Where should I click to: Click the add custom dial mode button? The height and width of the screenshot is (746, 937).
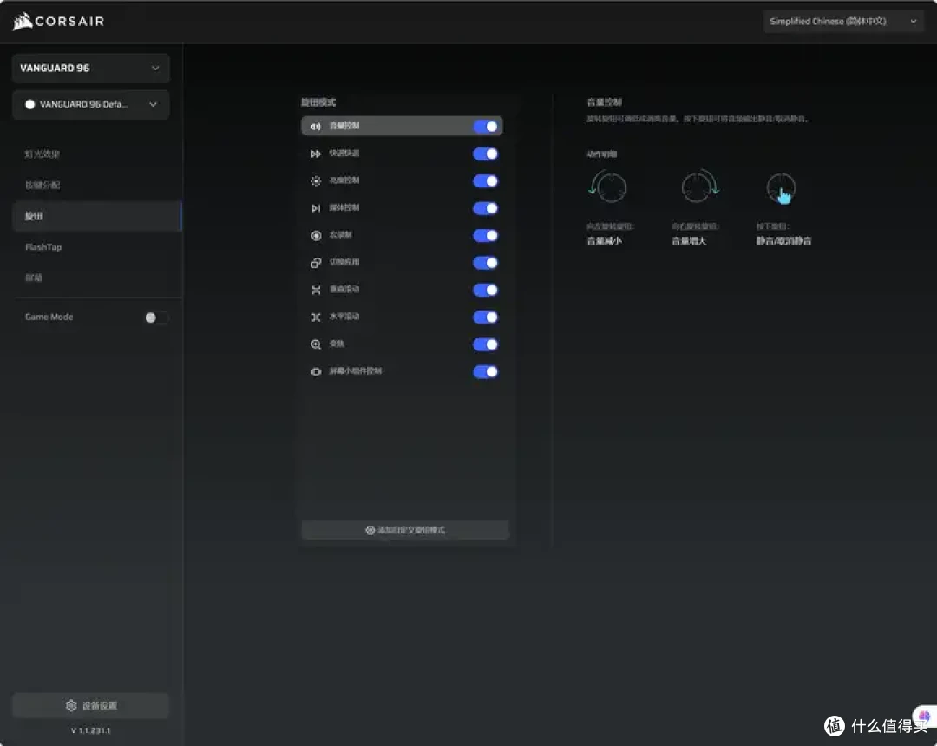coord(405,530)
